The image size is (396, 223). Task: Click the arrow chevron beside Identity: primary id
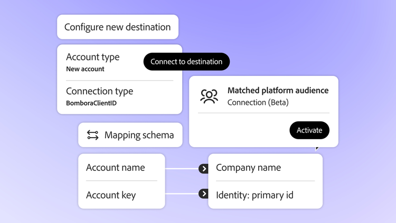(203, 194)
